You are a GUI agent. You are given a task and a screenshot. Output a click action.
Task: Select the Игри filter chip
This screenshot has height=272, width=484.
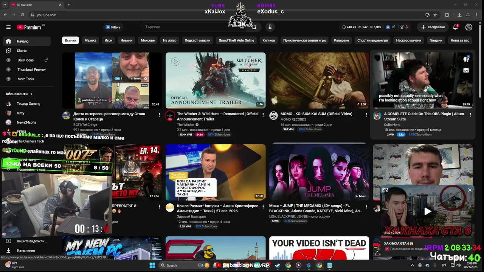coord(109,40)
